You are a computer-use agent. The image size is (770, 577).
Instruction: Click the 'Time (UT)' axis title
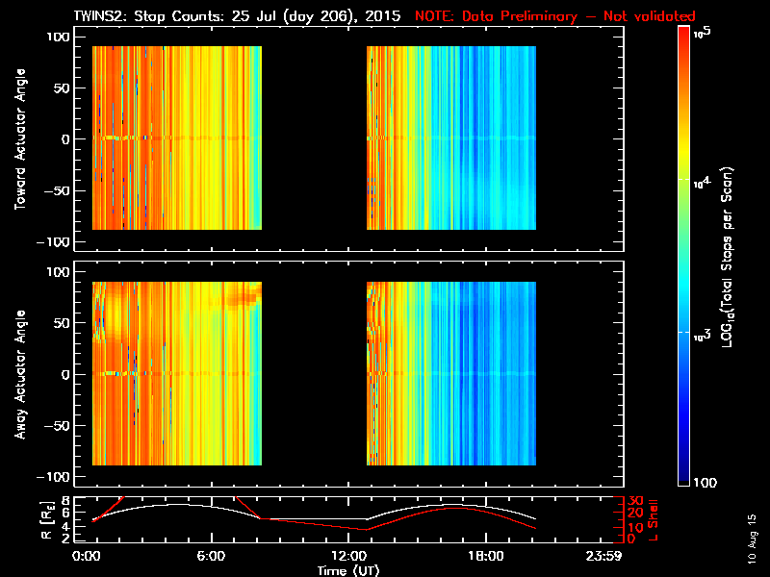tap(350, 570)
